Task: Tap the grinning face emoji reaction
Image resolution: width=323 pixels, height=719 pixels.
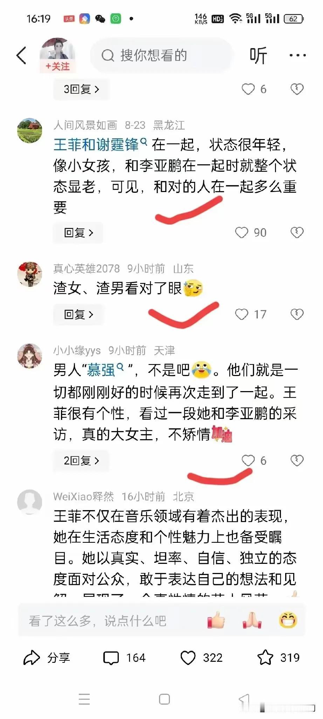Action: click(288, 620)
